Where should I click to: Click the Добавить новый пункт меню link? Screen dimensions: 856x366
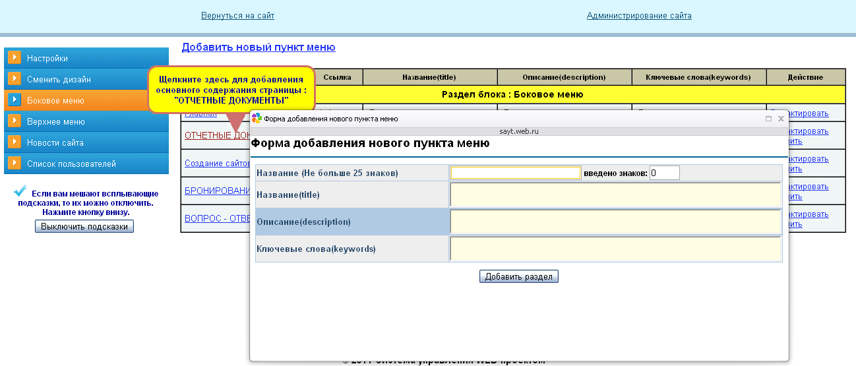[x=259, y=47]
